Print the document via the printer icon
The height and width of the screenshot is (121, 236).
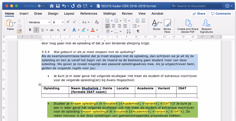[79, 6]
